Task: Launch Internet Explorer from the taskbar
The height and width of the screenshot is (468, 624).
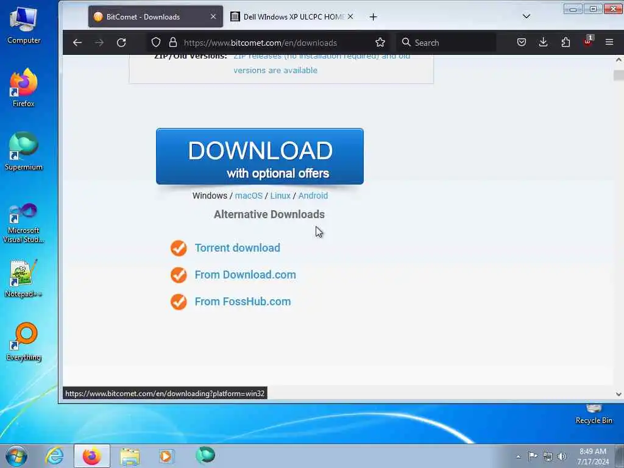Action: pyautogui.click(x=54, y=456)
